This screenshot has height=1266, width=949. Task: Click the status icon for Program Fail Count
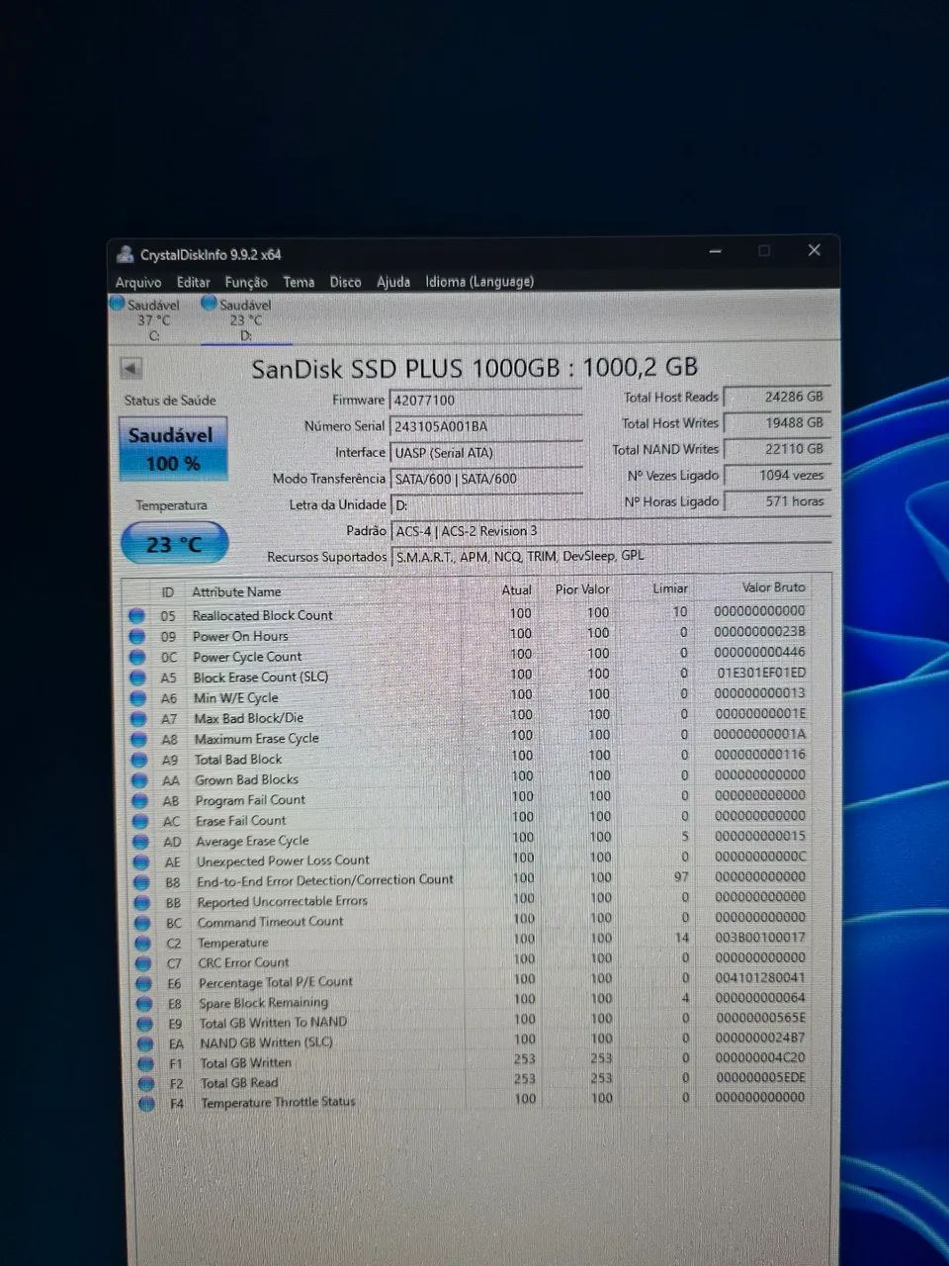click(141, 801)
